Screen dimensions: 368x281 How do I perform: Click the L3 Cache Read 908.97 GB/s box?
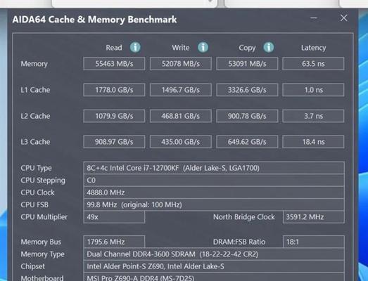[x=114, y=142]
